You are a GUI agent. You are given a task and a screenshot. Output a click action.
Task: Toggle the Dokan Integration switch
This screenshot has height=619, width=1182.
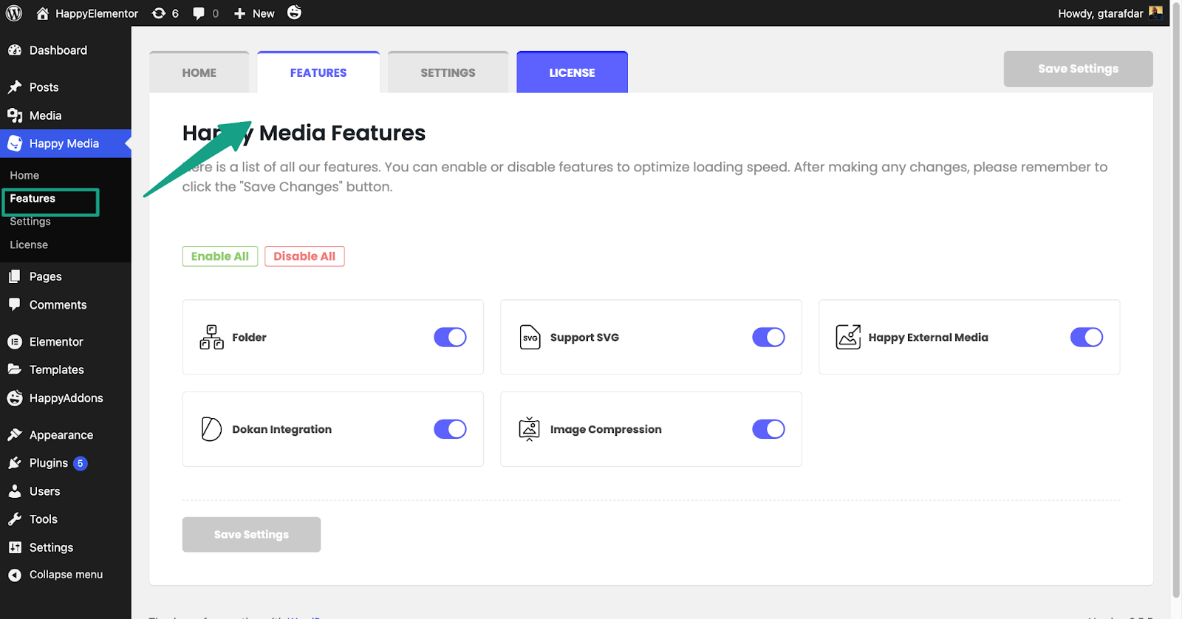[450, 429]
